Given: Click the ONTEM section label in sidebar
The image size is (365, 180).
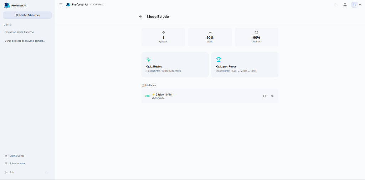Looking at the screenshot, I should point(8,25).
